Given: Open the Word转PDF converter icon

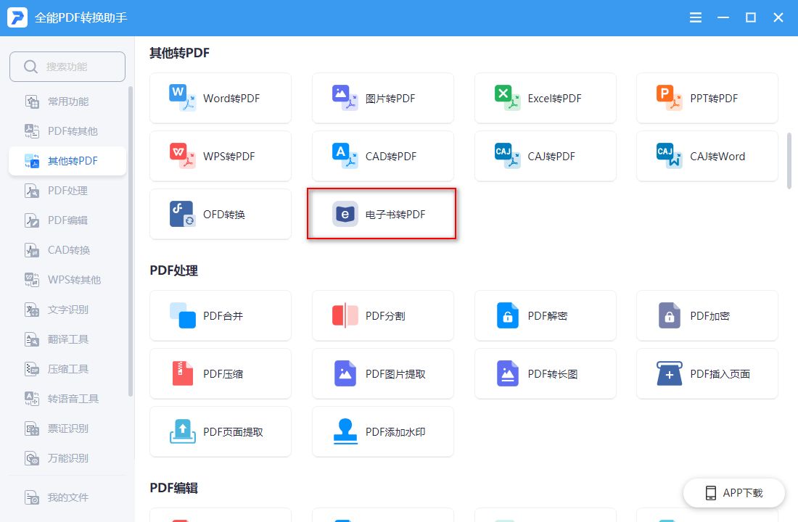Looking at the screenshot, I should coord(181,98).
